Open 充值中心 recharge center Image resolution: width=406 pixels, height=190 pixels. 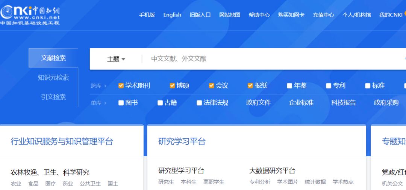pos(323,15)
